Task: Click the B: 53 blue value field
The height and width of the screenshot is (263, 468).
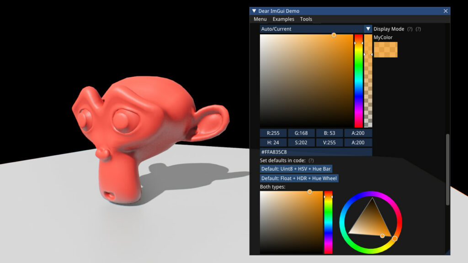Action: coord(330,133)
